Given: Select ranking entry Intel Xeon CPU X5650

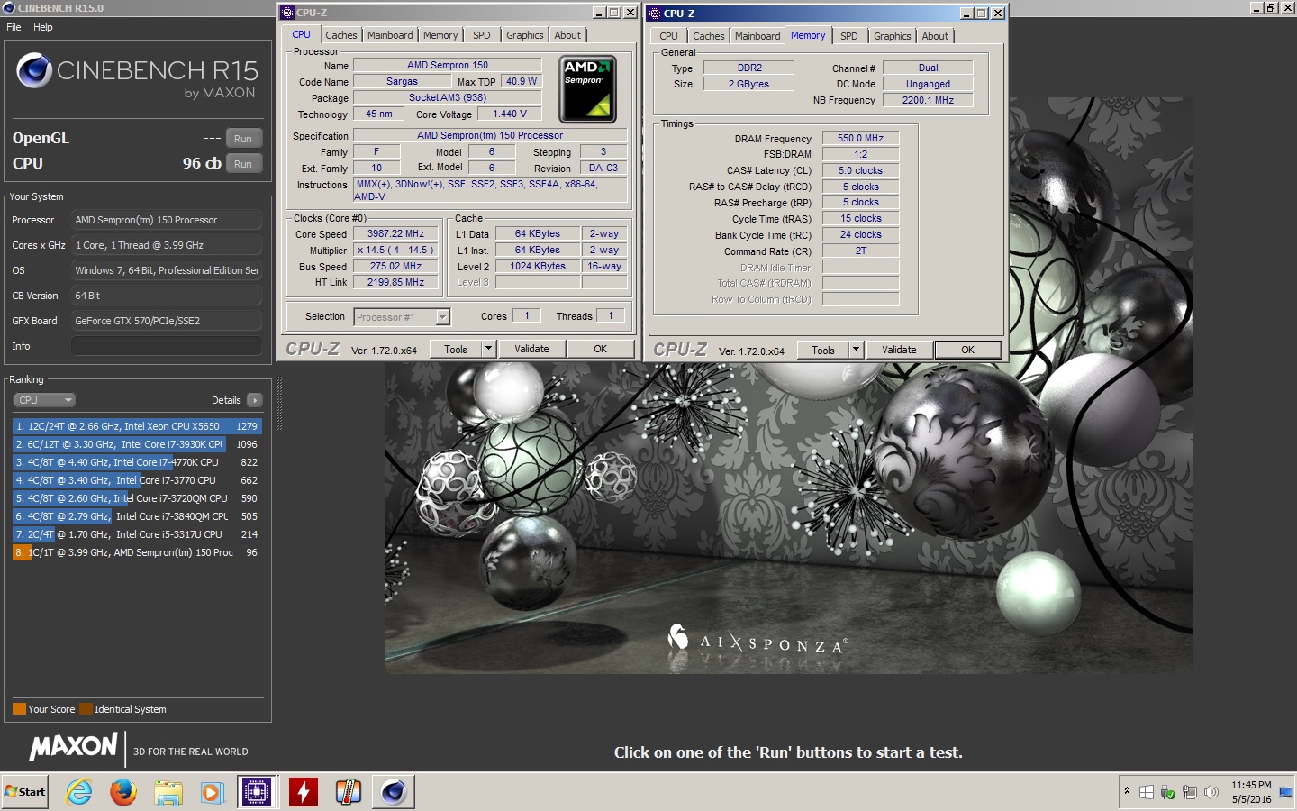Looking at the screenshot, I should pyautogui.click(x=137, y=426).
